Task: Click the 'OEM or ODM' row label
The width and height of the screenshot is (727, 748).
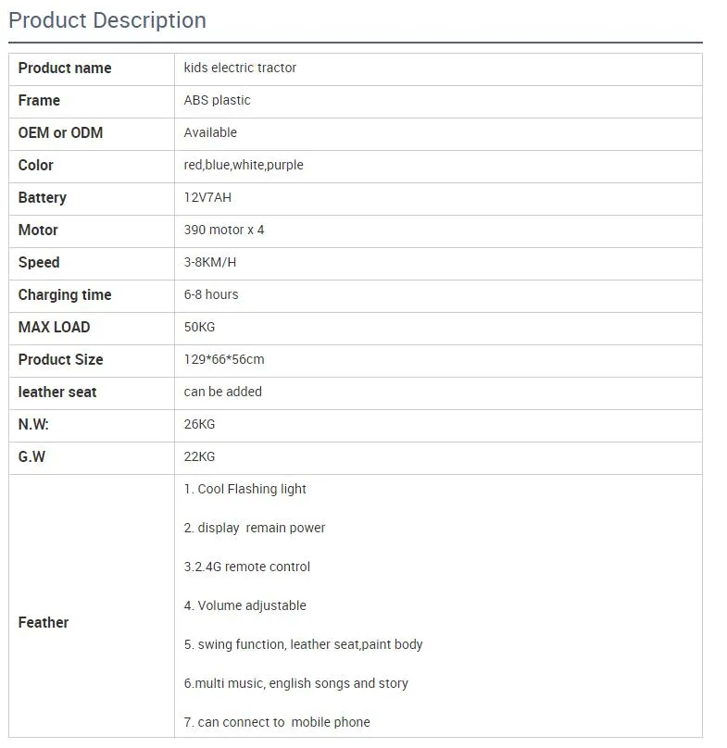Action: 60,132
